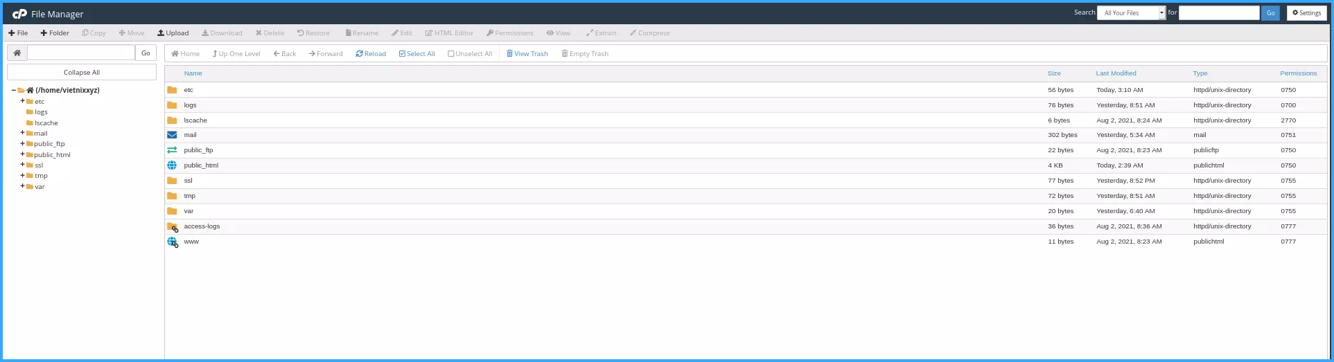Screen dimensions: 1334x362
Task: Reload the file list
Action: pos(371,54)
